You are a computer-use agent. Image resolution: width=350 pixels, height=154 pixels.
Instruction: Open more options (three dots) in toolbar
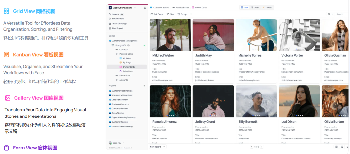[191, 14]
